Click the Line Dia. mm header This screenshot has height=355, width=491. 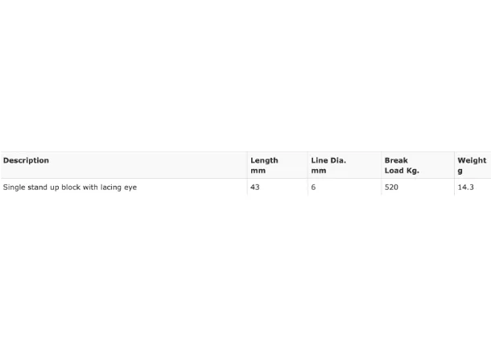(x=328, y=165)
